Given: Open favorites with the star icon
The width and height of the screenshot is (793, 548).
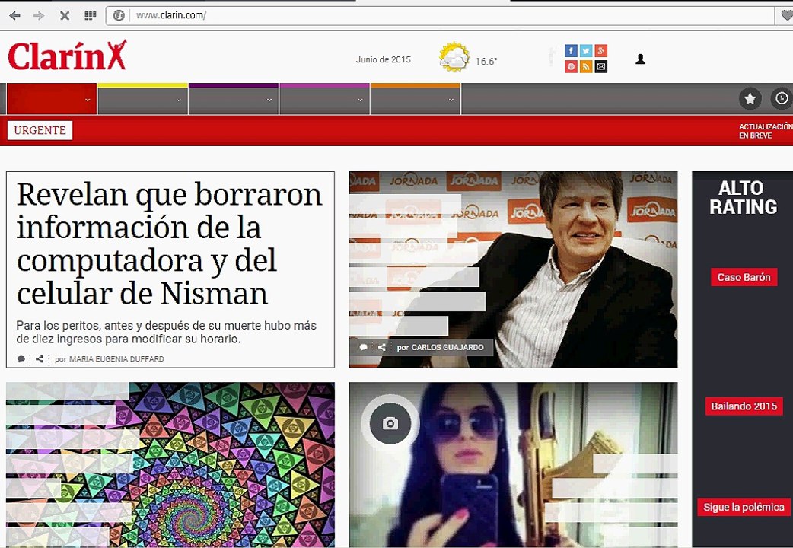Looking at the screenshot, I should coord(750,98).
